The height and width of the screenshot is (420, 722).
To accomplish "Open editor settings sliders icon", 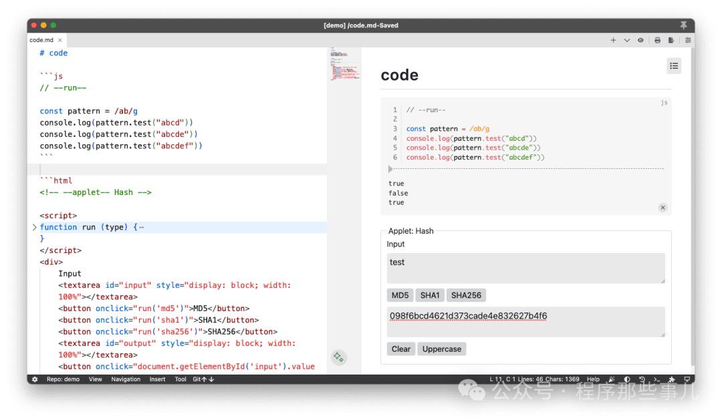I will [x=688, y=40].
